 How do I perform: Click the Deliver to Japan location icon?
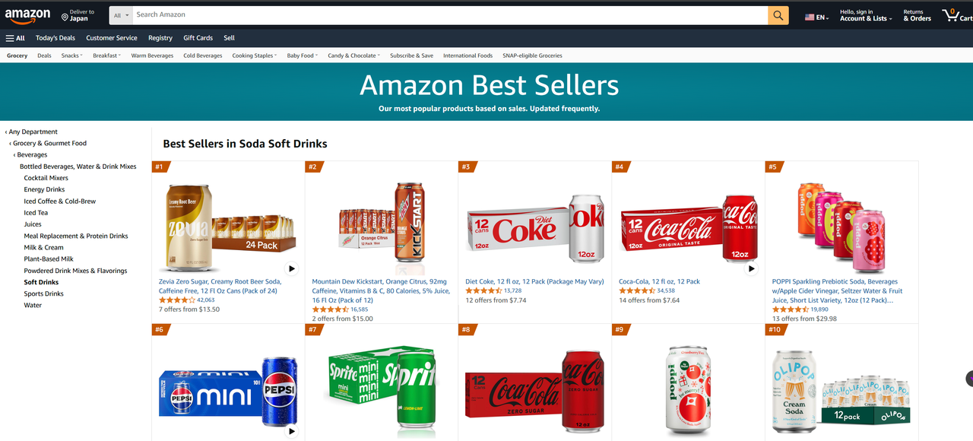point(65,16)
